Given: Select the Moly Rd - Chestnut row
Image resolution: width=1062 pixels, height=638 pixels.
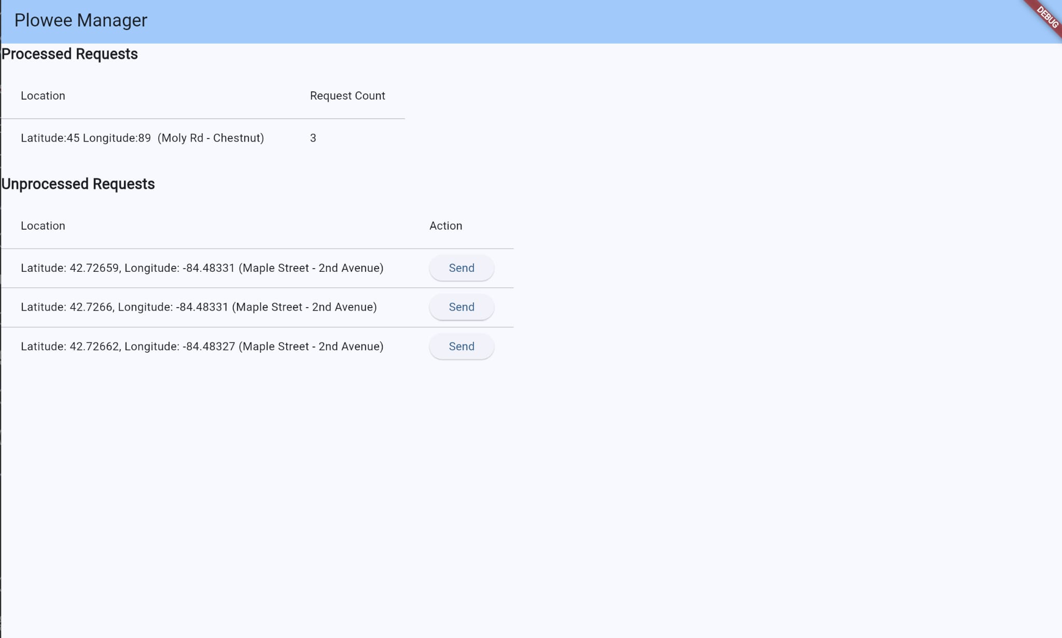Looking at the screenshot, I should click(x=211, y=138).
